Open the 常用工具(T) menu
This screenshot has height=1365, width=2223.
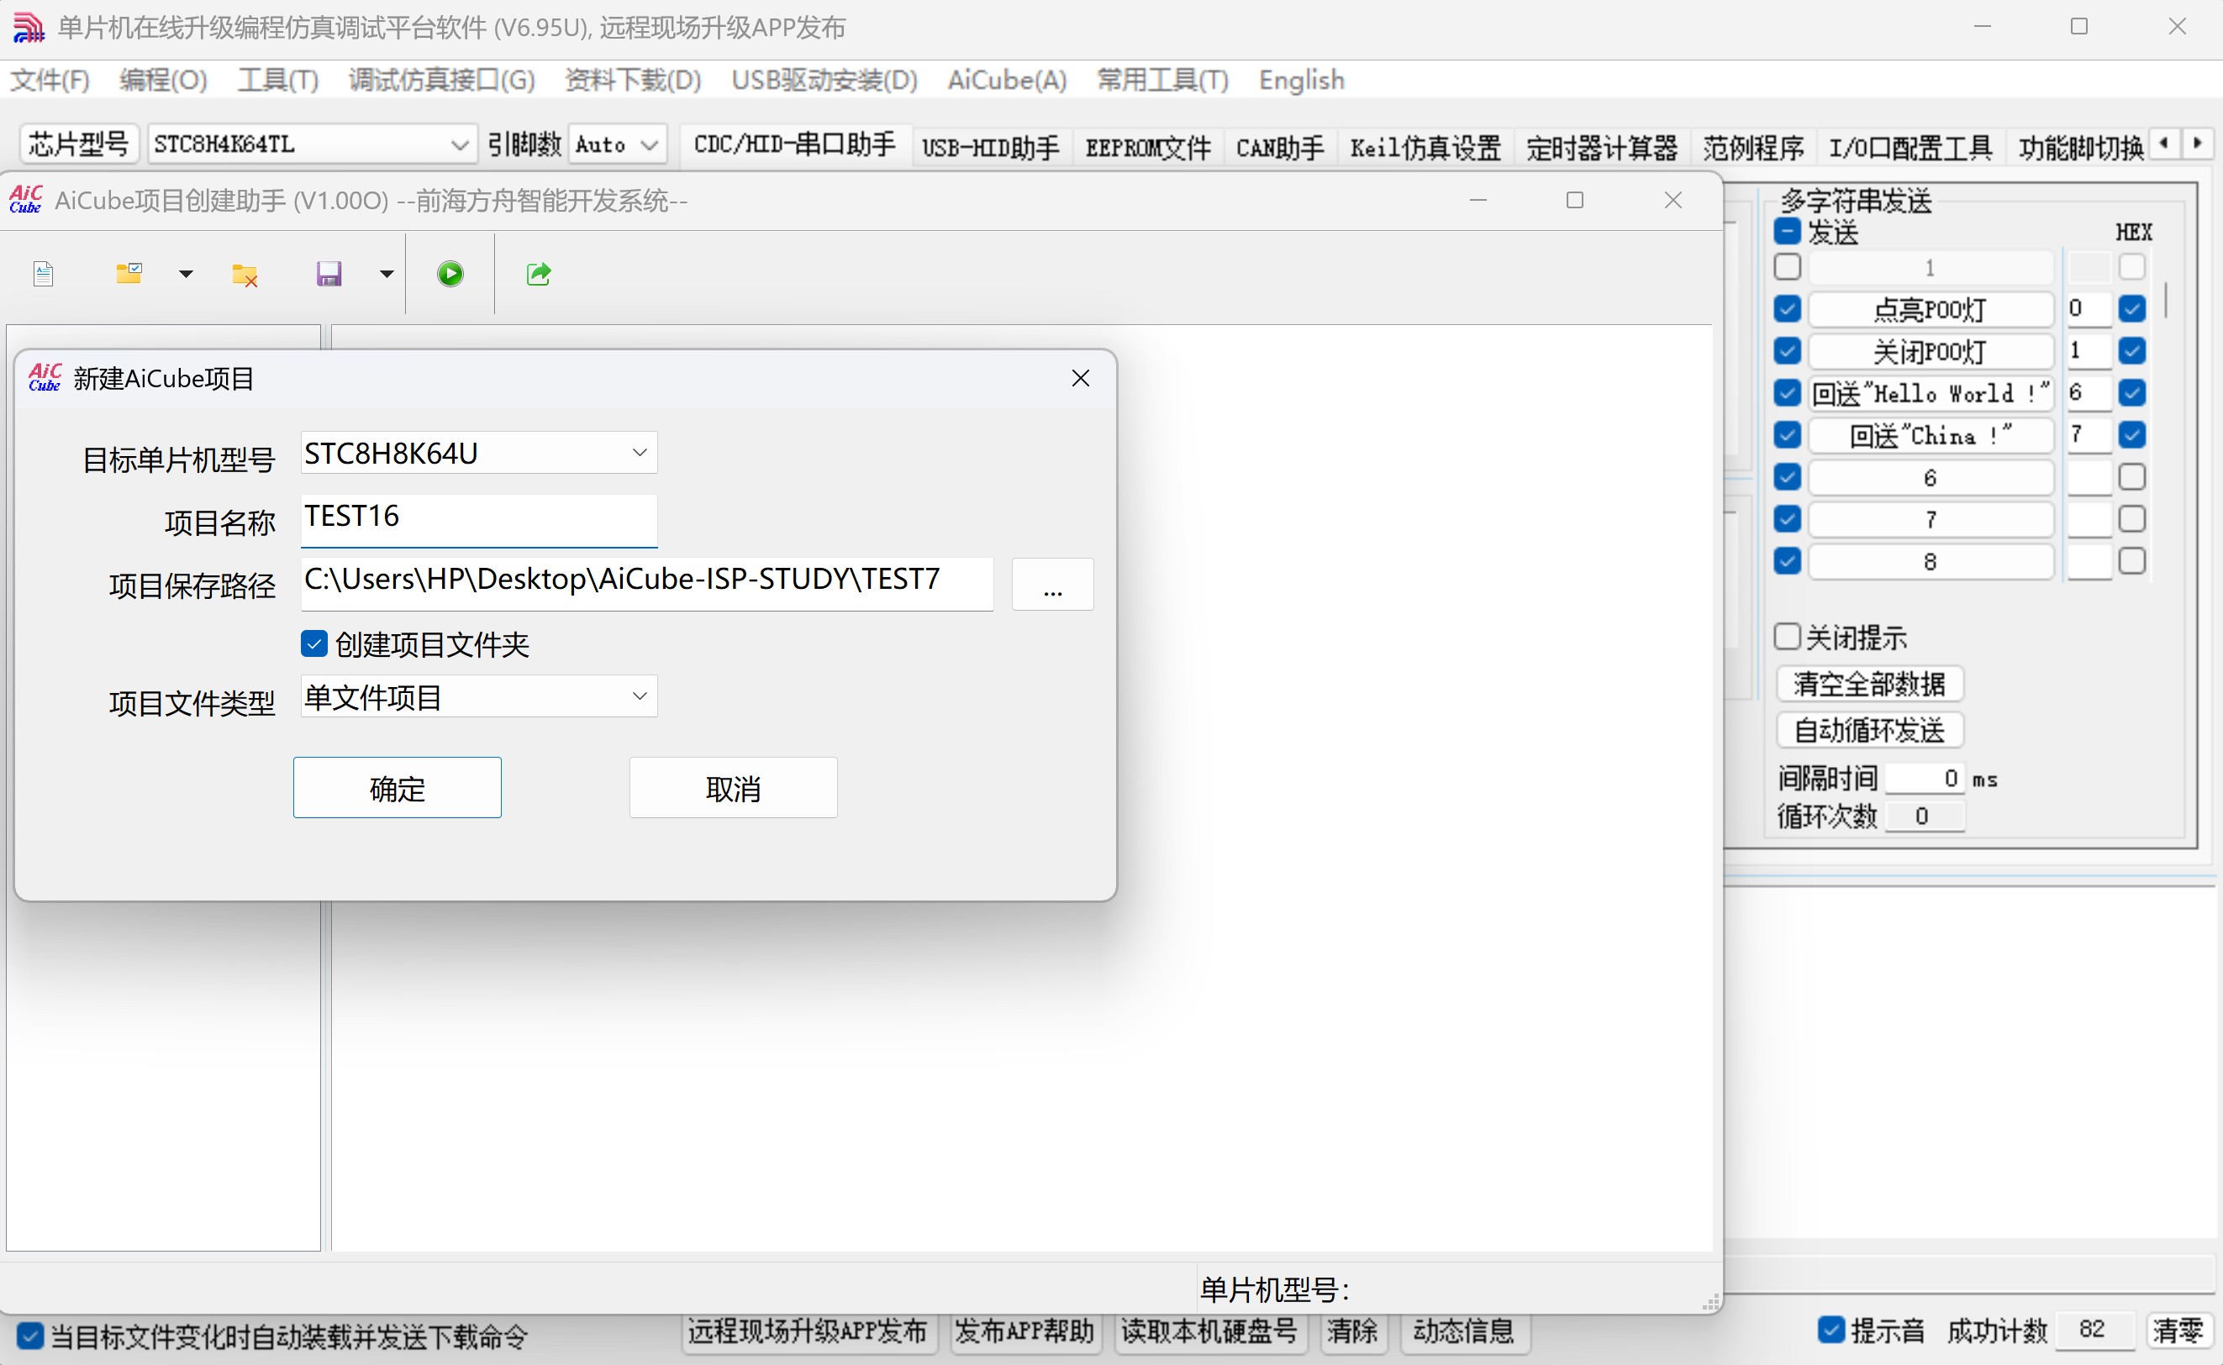coord(1162,80)
